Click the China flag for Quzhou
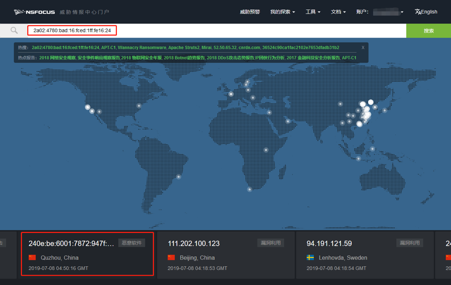The width and height of the screenshot is (451, 285). [32, 257]
